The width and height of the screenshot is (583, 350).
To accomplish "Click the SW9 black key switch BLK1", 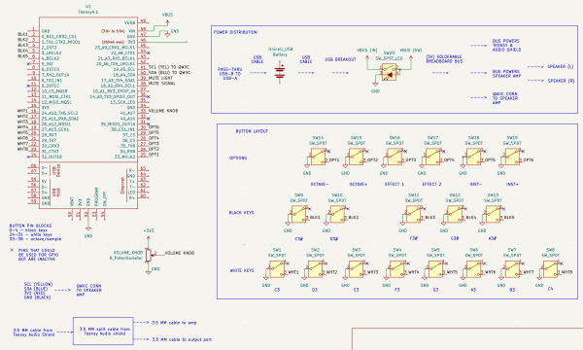I will pyautogui.click(x=299, y=214).
